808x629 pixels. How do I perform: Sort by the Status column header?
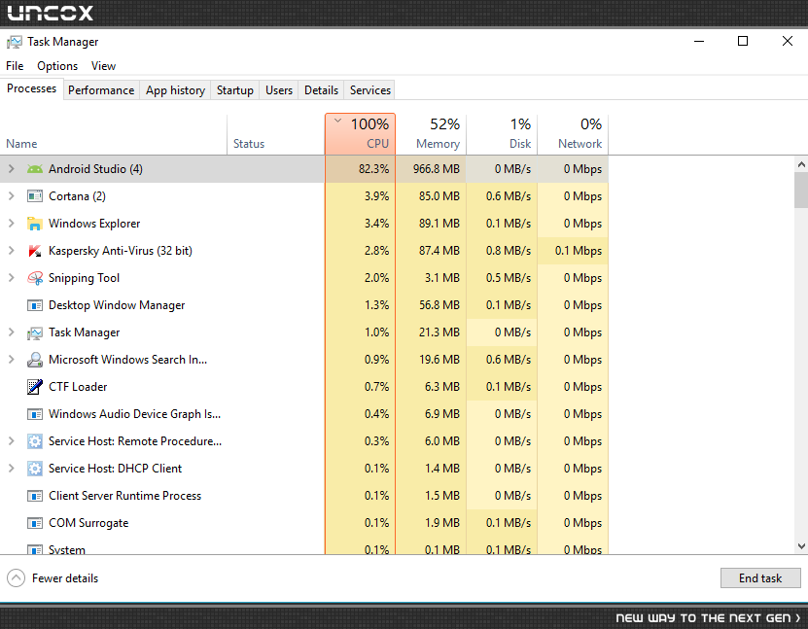click(x=276, y=134)
